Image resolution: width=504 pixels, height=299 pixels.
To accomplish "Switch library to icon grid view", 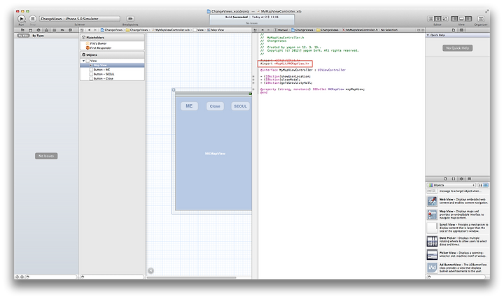I will [x=480, y=185].
